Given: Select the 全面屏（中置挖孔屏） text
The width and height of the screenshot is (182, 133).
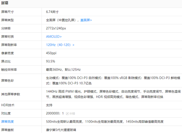Looking at the screenshot, I should (x=61, y=20).
